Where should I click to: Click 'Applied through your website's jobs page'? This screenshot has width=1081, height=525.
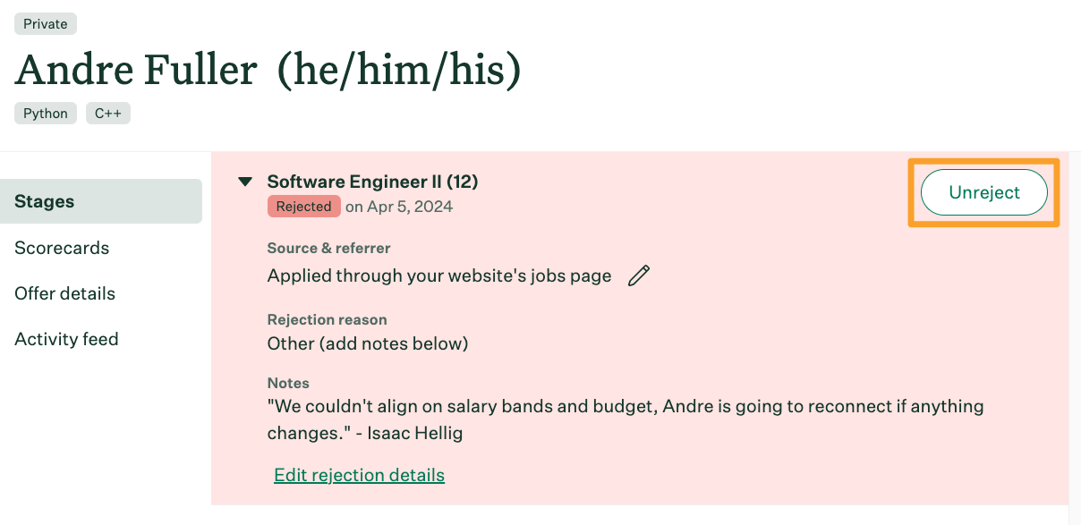pos(439,275)
